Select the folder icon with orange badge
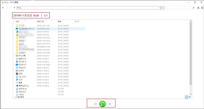The height and width of the screenshot is (109, 204). click(x=17, y=35)
